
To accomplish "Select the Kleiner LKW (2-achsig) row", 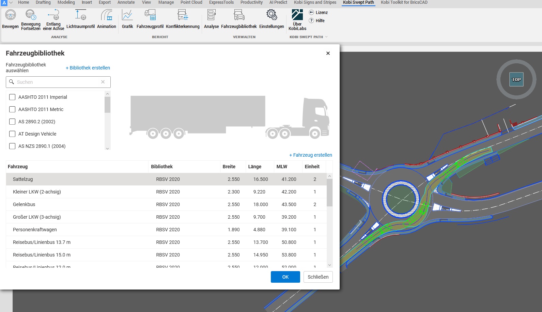I will coord(166,192).
